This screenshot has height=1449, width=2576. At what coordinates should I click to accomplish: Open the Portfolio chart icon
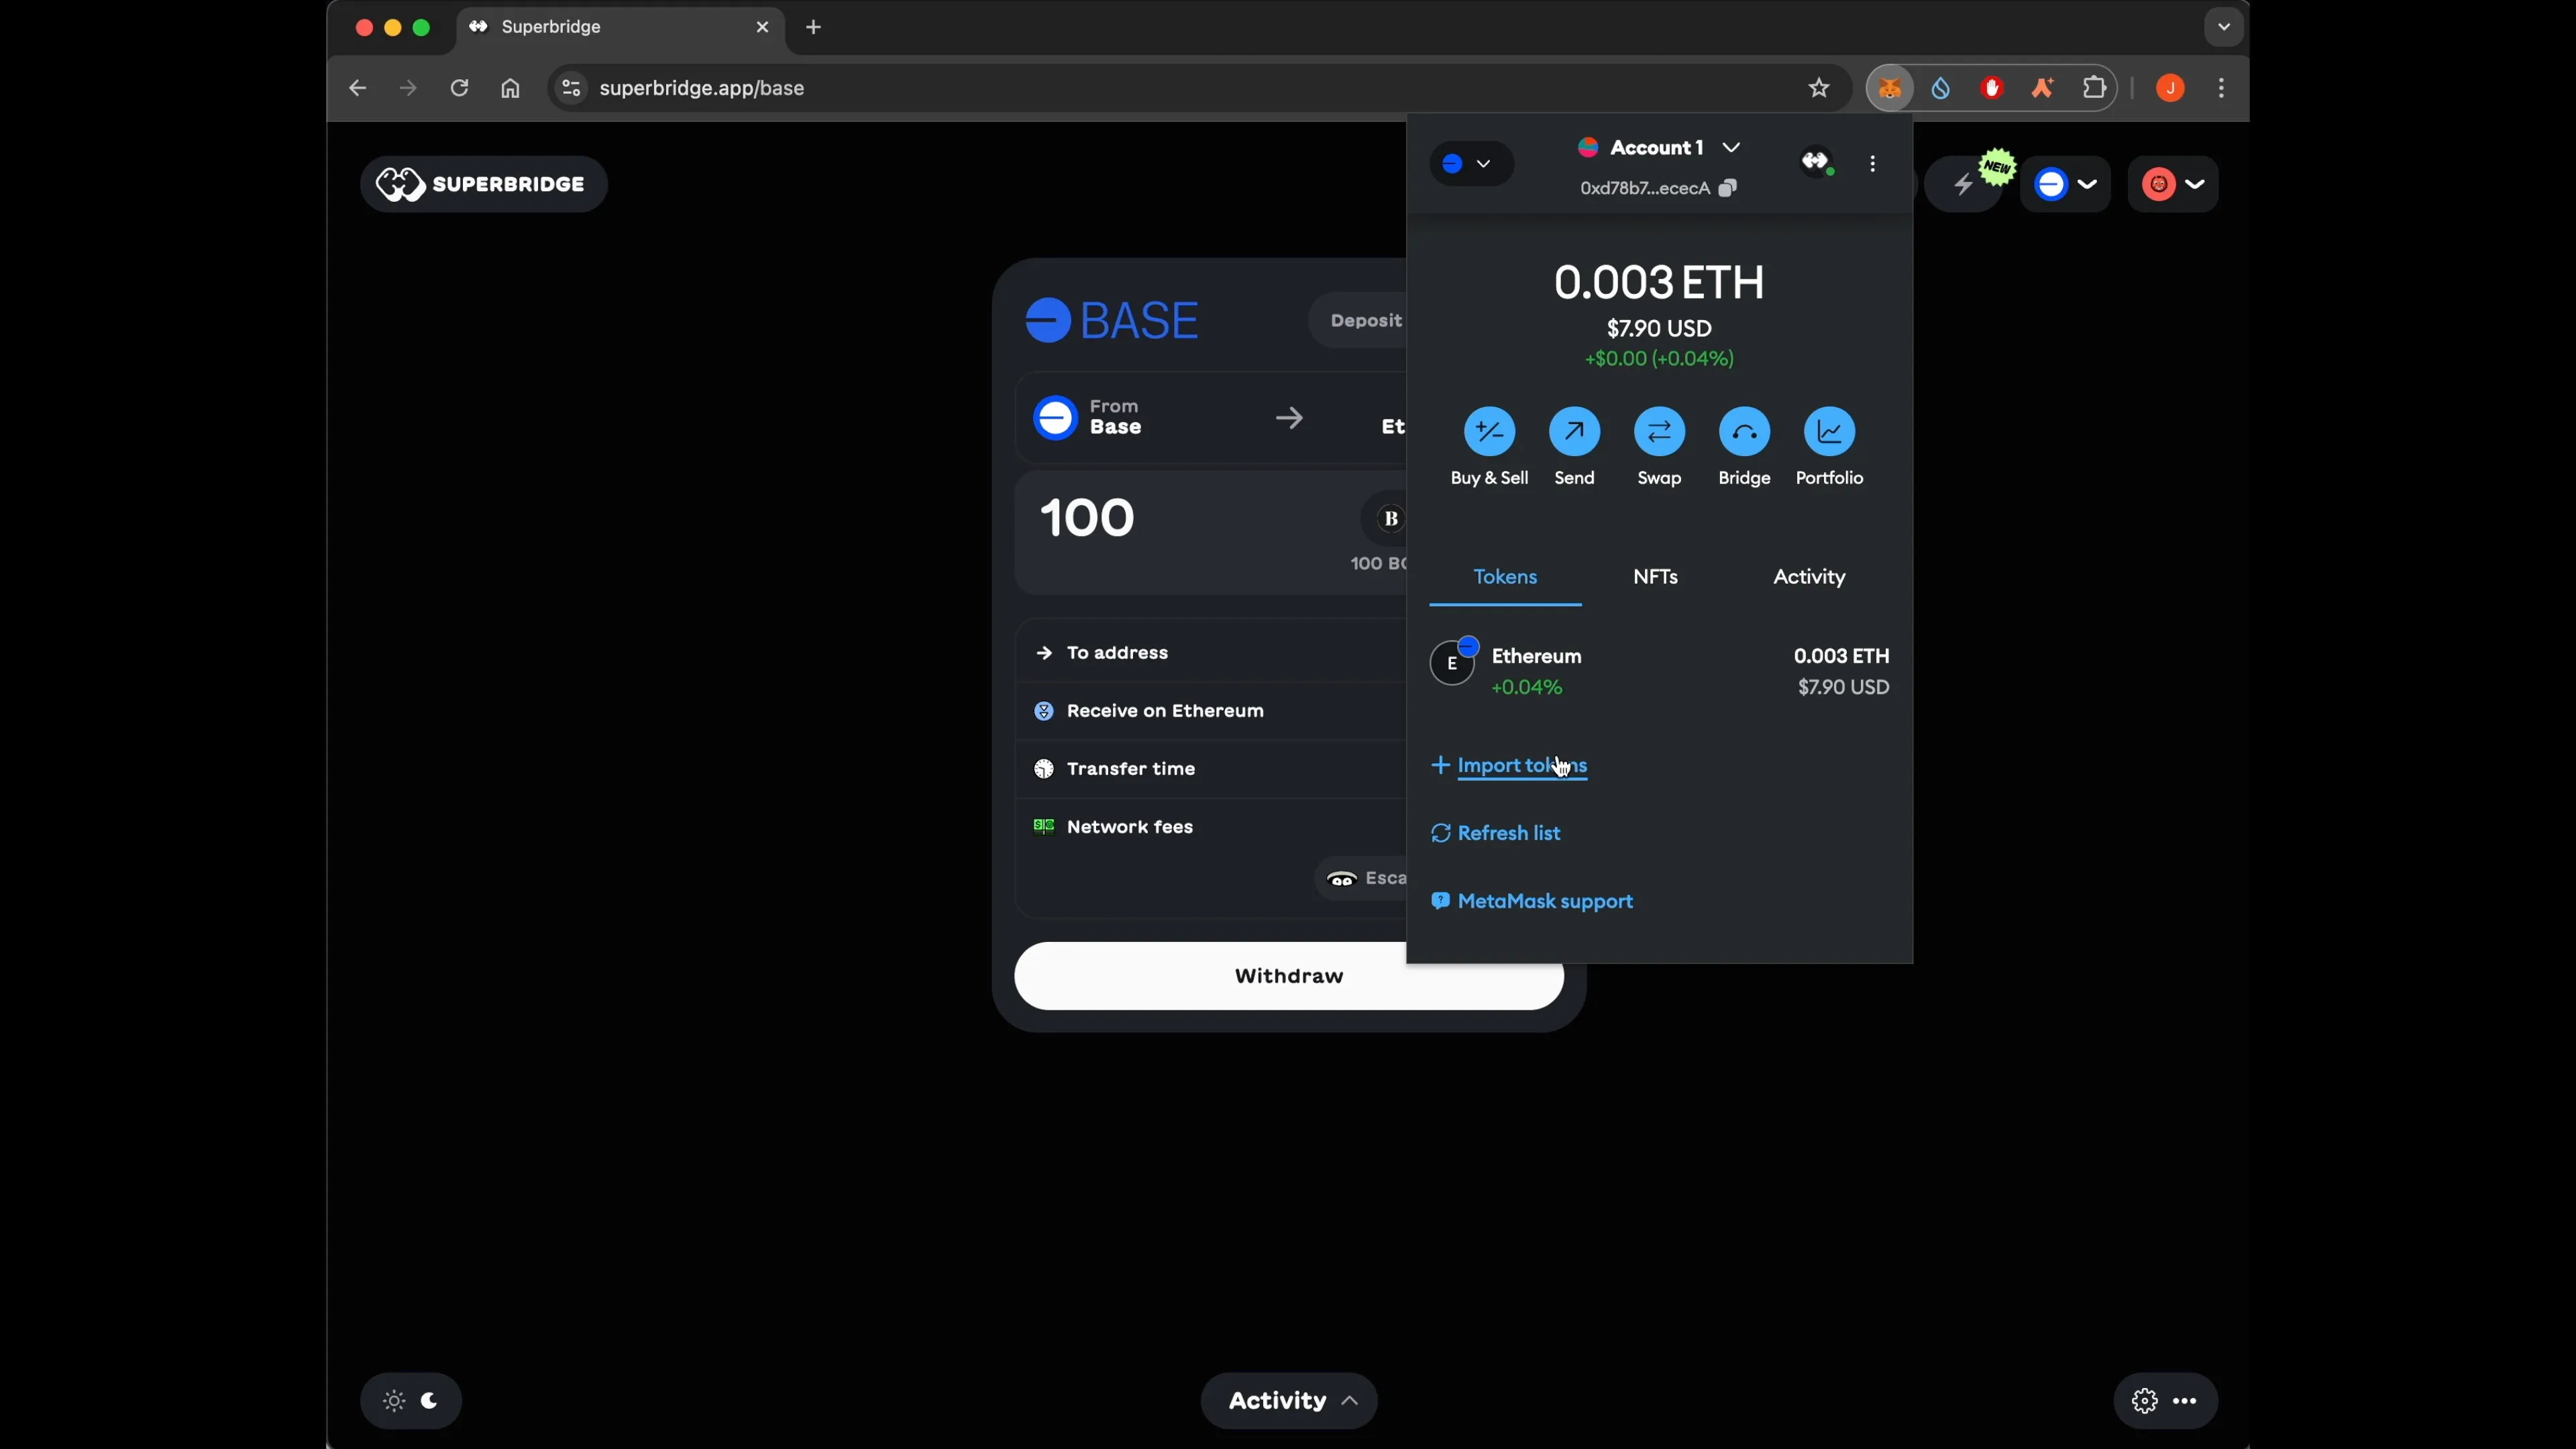click(1829, 431)
